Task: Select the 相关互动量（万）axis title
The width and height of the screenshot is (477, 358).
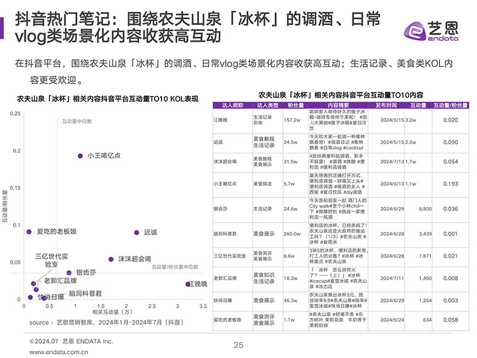Action: coord(113,312)
